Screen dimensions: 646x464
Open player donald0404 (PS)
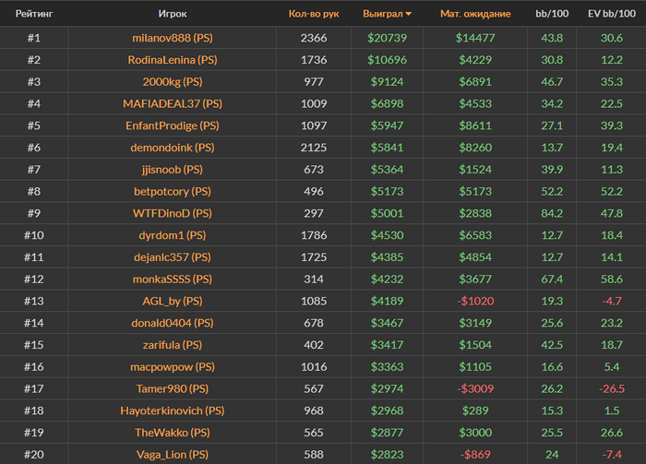pyautogui.click(x=173, y=323)
